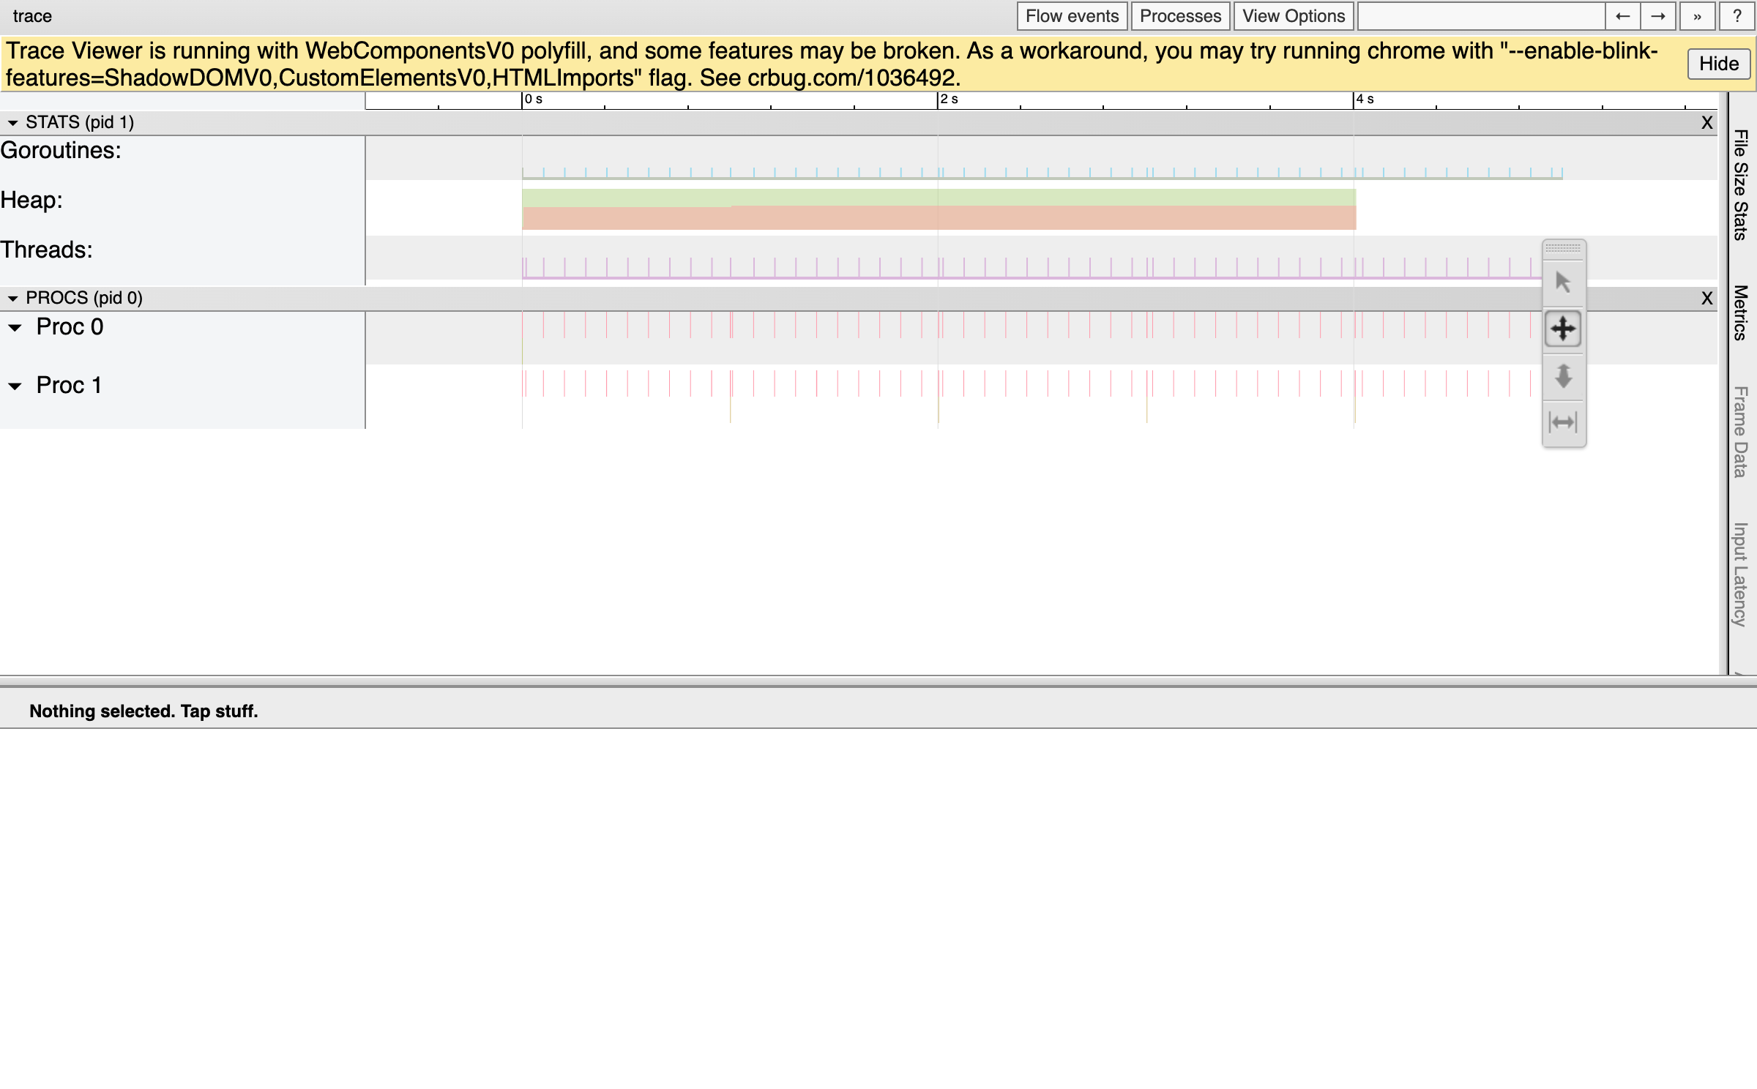Close the PROCS (pid 0) section

click(x=1706, y=299)
